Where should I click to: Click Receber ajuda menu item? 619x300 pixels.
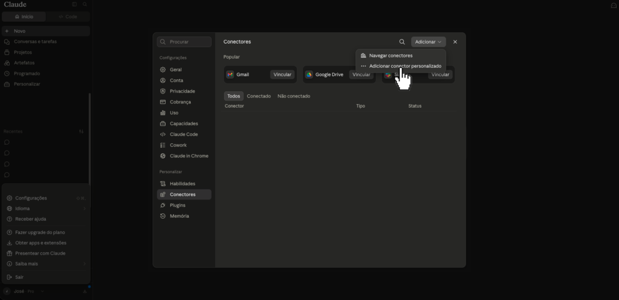[47, 219]
